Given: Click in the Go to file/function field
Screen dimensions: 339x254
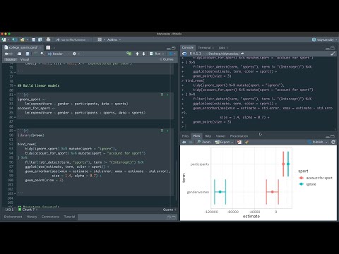Looking at the screenshot, I should pyautogui.click(x=73, y=40).
